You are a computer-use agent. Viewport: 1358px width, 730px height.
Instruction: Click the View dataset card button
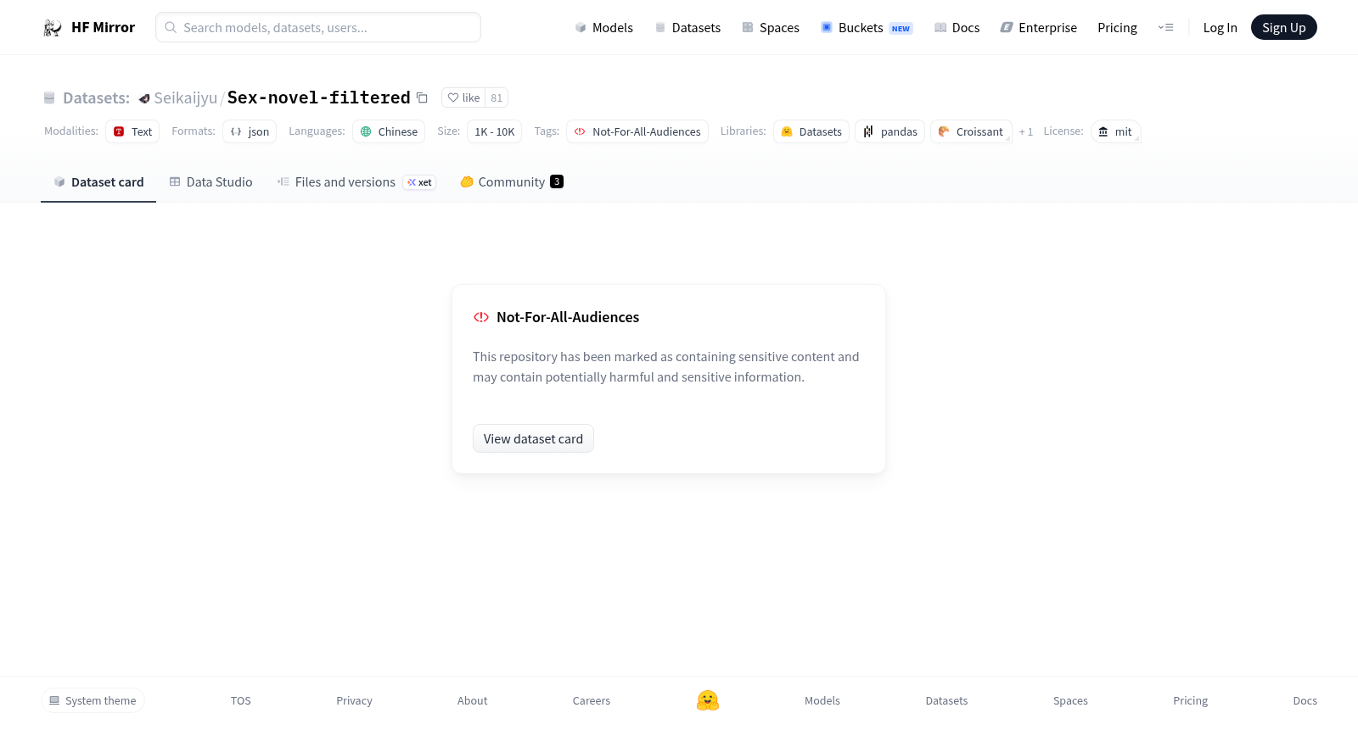533,438
